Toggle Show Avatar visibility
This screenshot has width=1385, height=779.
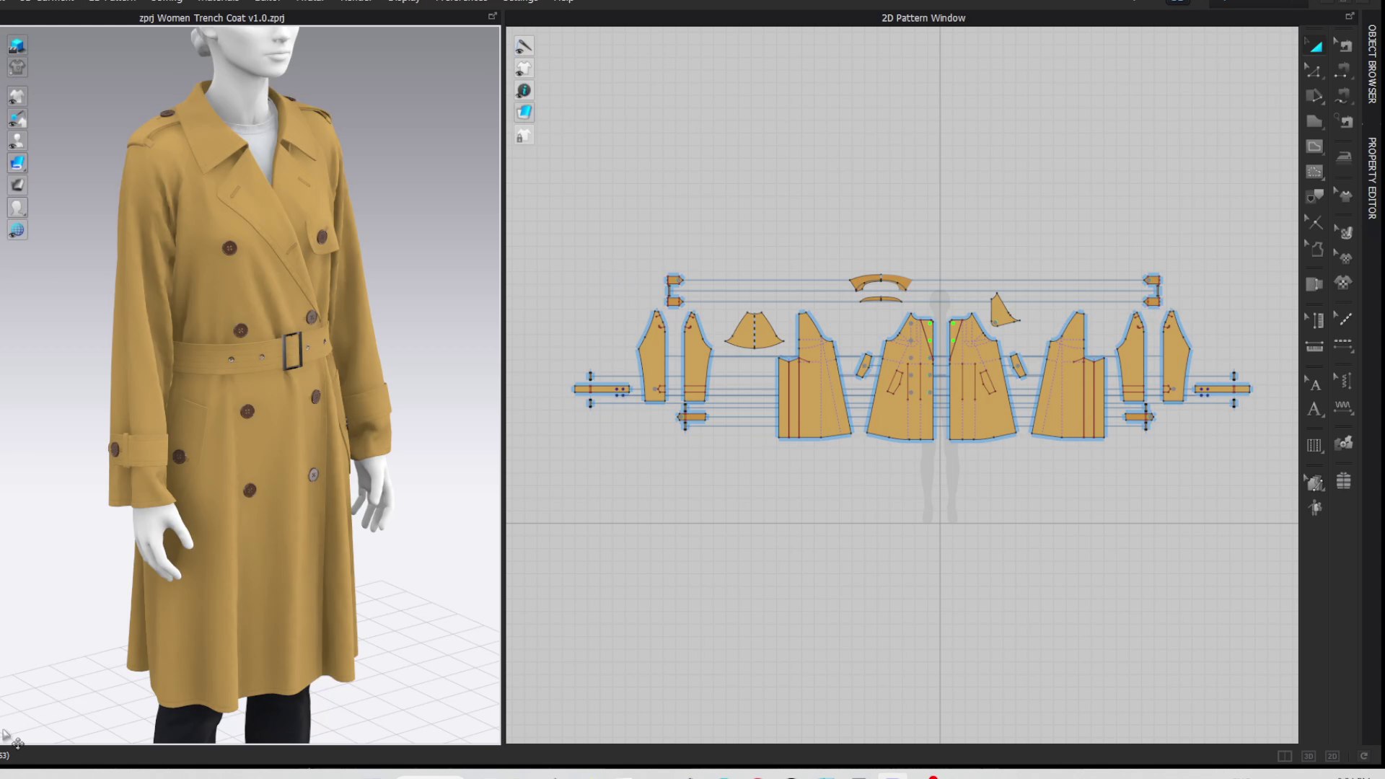(x=17, y=141)
